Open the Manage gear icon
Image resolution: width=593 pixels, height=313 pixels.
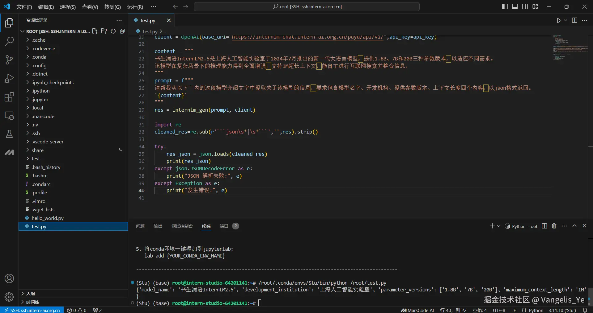click(9, 297)
